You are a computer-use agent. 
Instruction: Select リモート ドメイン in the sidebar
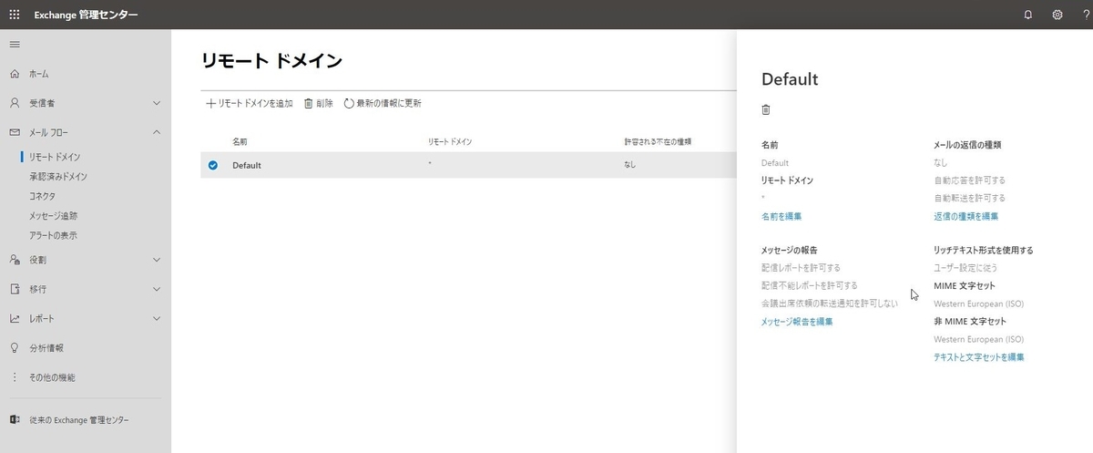point(55,157)
